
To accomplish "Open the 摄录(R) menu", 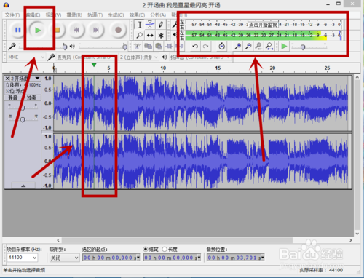I will click(74, 15).
